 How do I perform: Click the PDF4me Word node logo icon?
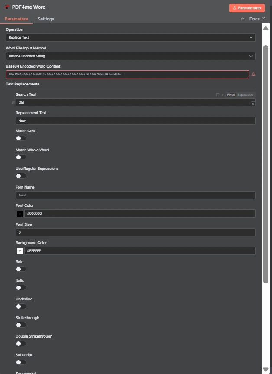point(7,7)
